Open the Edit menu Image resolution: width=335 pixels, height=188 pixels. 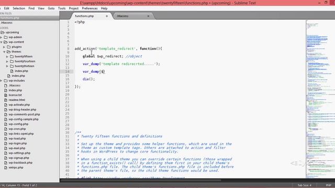point(7,8)
